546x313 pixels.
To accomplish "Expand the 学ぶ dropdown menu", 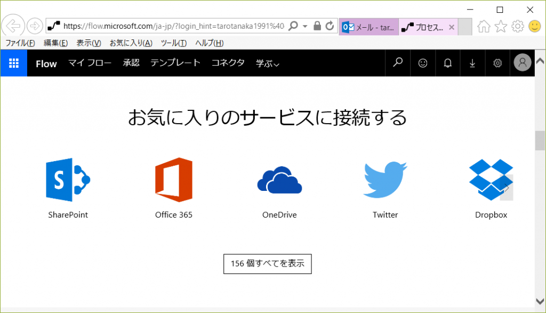I will (268, 63).
